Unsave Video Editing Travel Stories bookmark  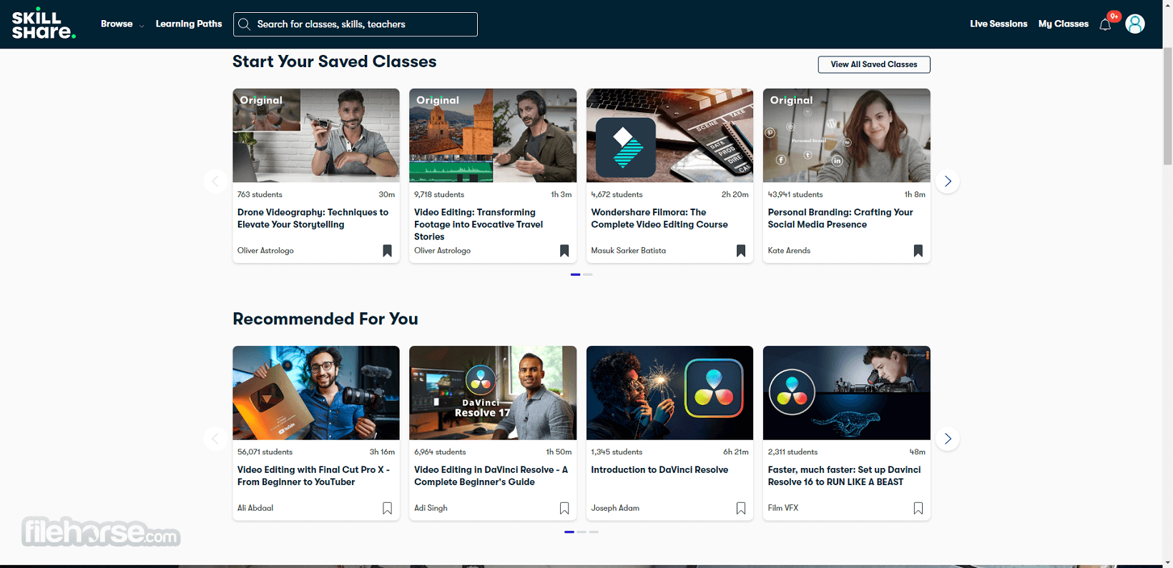point(564,251)
